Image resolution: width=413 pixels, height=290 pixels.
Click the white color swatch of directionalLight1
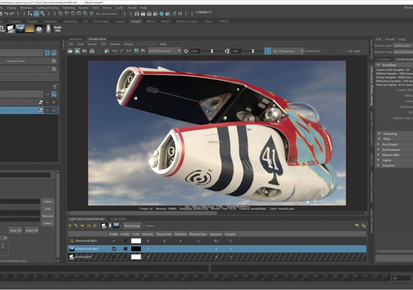click(136, 241)
